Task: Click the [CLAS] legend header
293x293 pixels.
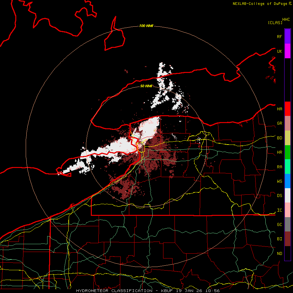Action: (275, 22)
